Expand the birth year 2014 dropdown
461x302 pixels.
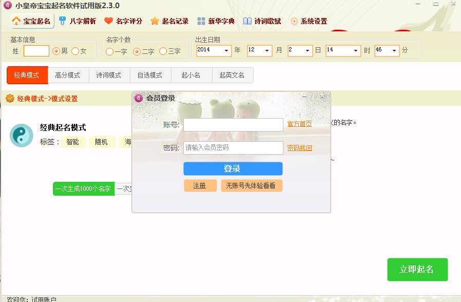(226, 50)
